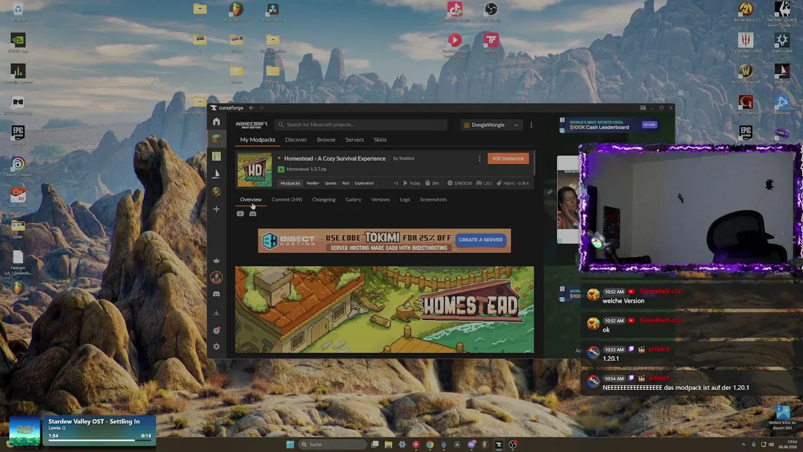Screen dimensions: 803x452
Task: Open Chrome from the taskbar
Action: point(430,444)
